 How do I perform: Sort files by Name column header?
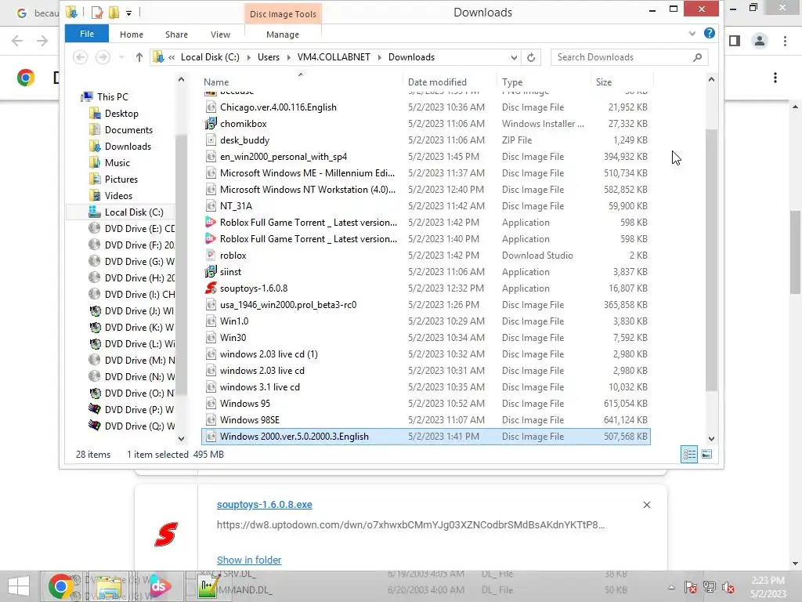(x=216, y=82)
